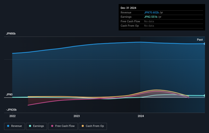This screenshot has width=209, height=133.
Task: Click the JP¥0 y-axis label
Action: [x=9, y=94]
